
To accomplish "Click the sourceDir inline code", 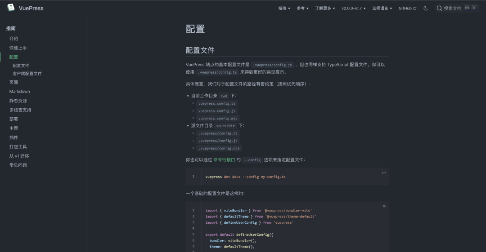I will pos(225,126).
